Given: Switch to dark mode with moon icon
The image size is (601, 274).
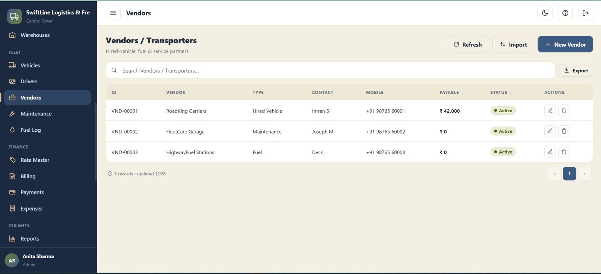Looking at the screenshot, I should pyautogui.click(x=545, y=13).
